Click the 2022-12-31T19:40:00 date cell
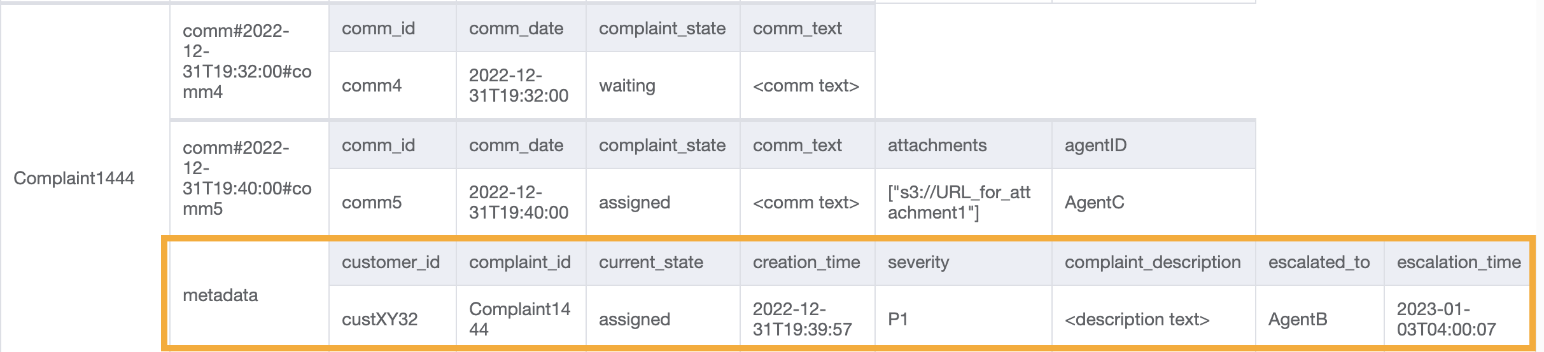The image size is (1544, 352). coord(519,203)
